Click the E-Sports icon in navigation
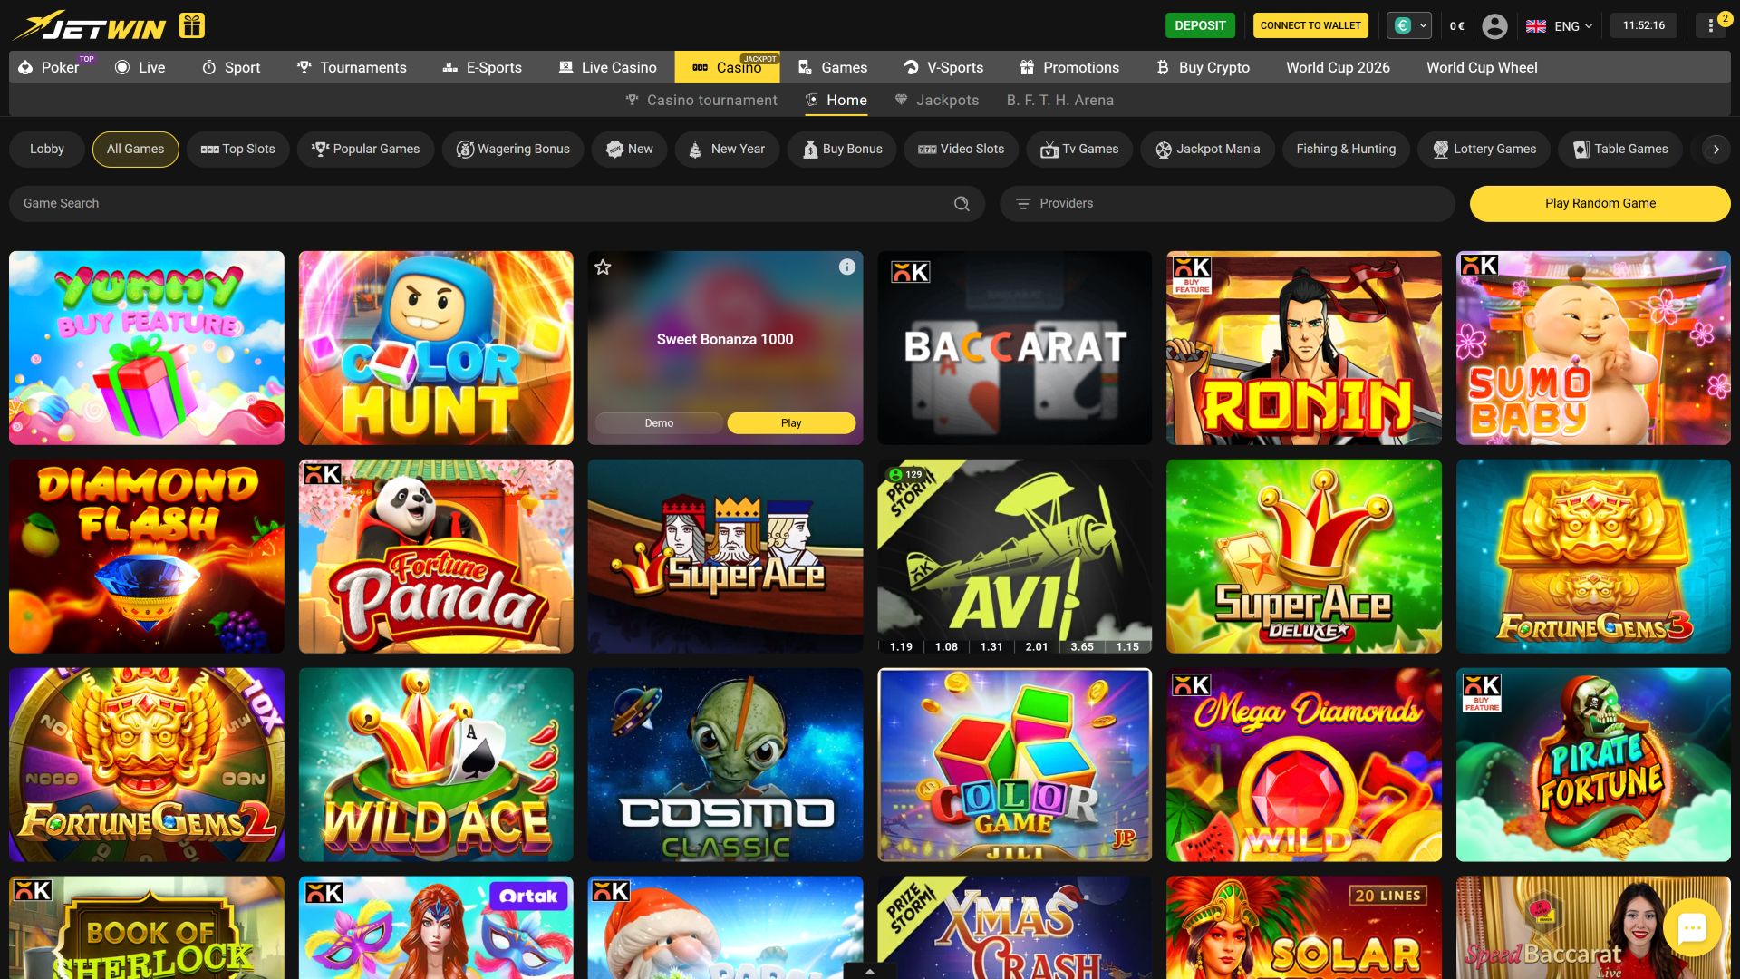1740x979 pixels. coord(449,67)
